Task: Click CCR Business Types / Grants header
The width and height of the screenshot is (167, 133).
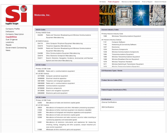Action: tap(132, 71)
